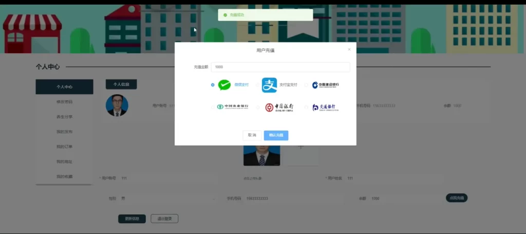Click the round user avatar photo
526x234 pixels.
coord(117,105)
